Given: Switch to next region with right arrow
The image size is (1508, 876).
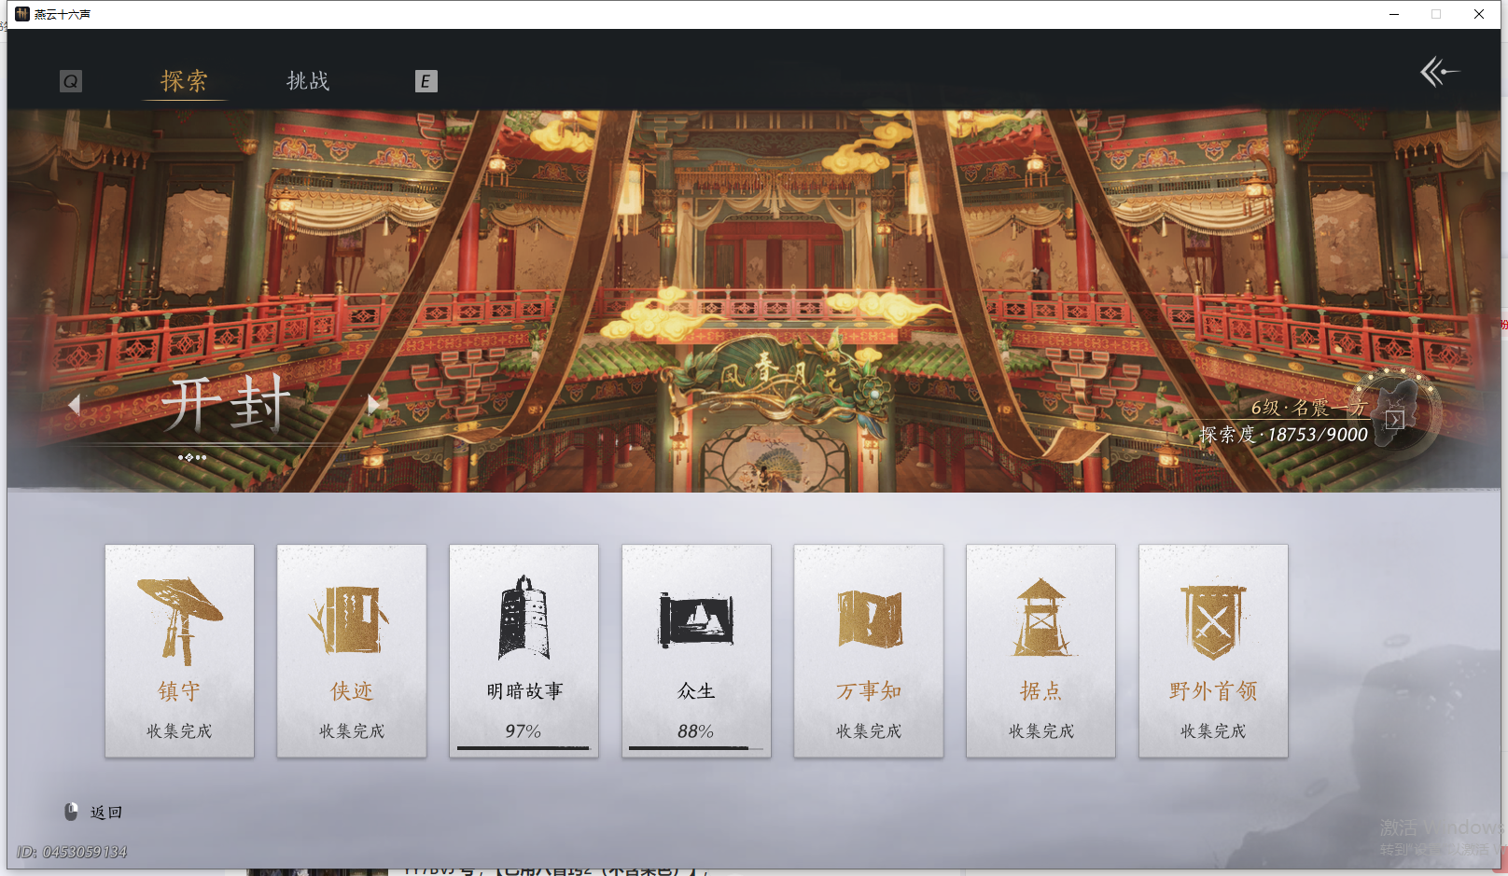Looking at the screenshot, I should pyautogui.click(x=373, y=403).
